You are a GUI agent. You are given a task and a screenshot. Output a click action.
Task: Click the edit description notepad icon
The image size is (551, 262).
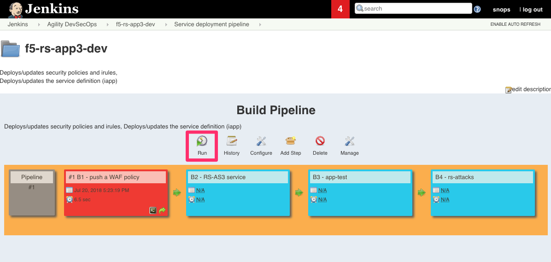[509, 89]
